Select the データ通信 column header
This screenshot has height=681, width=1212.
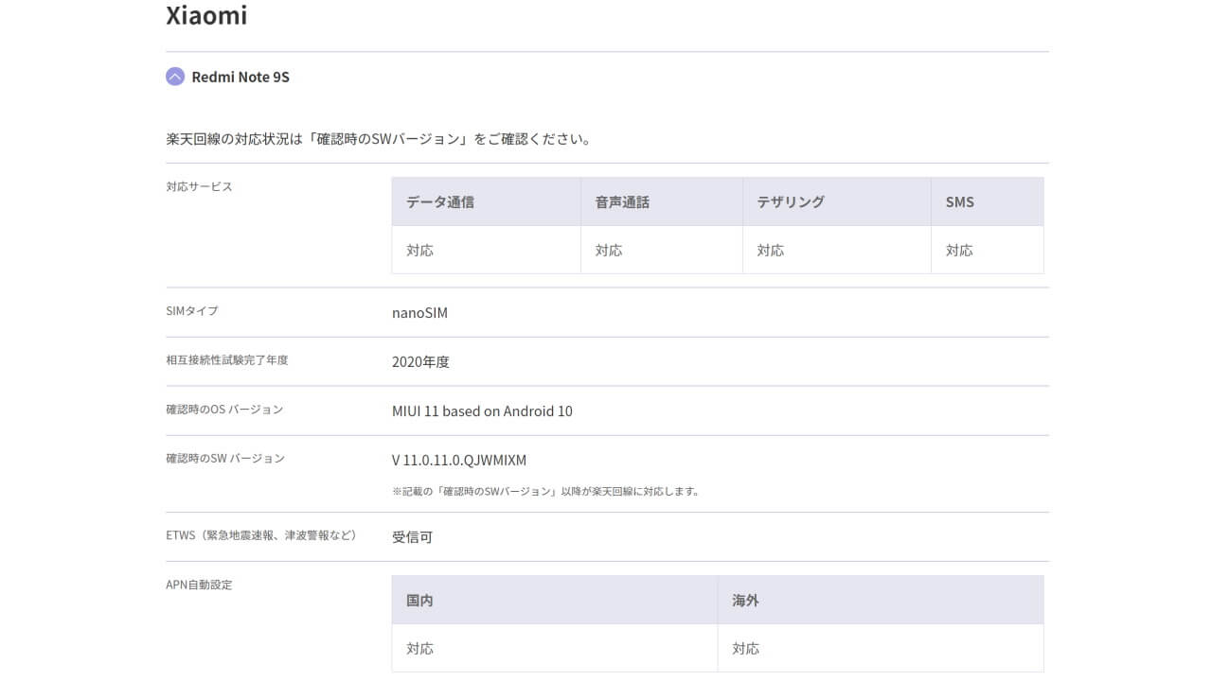pos(440,201)
